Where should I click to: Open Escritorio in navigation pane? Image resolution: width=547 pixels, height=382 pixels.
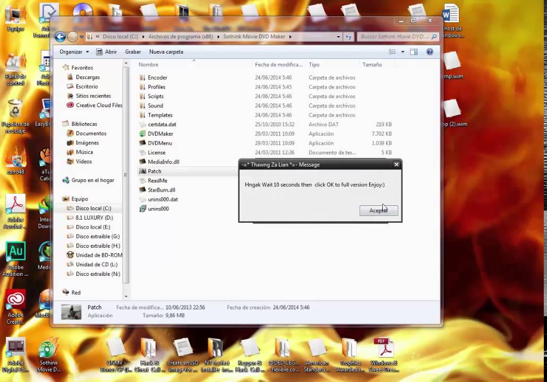(87, 86)
